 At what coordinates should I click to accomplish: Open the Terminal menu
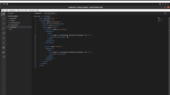tap(32, 10)
